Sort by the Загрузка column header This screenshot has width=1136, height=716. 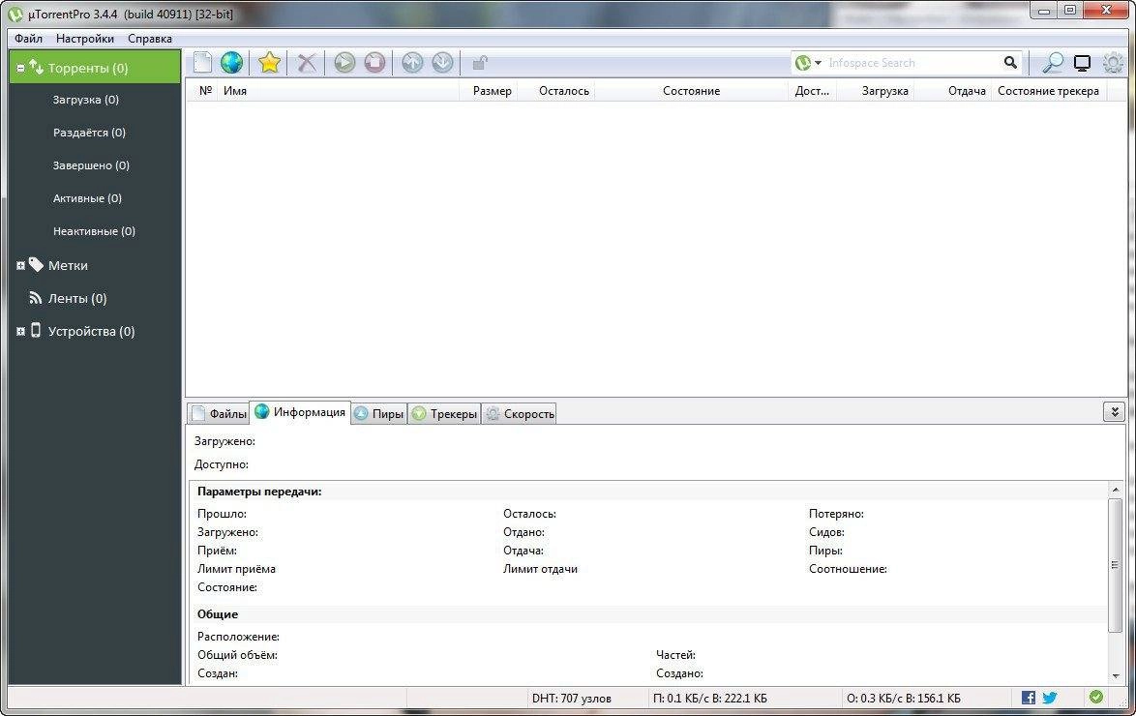[x=876, y=91]
